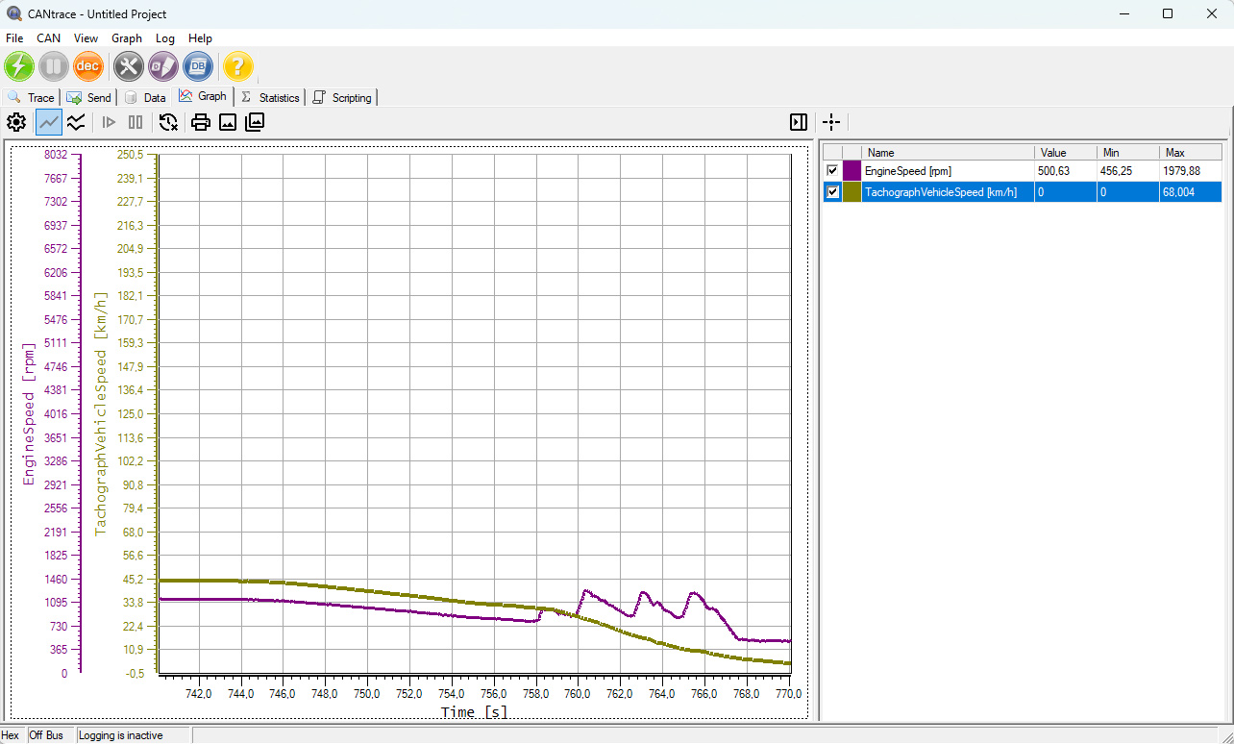The width and height of the screenshot is (1234, 744).
Task: Click the Off Bus status indicator
Action: pyautogui.click(x=47, y=735)
